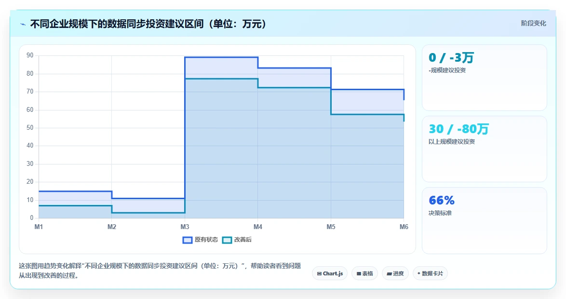Click the M5 x-axis label
566x299 pixels.
(331, 227)
